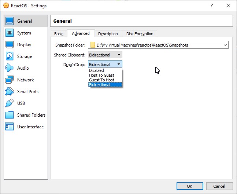Open the USB plug icon

(10, 103)
